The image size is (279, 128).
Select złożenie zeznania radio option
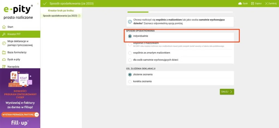click(x=130, y=74)
